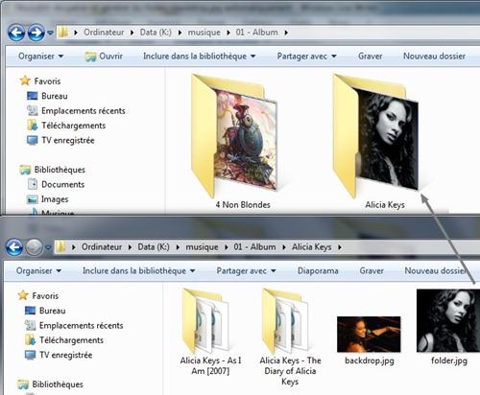The image size is (480, 395).
Task: Open Emplacements récents in bottom window sidebar
Action: [x=74, y=326]
